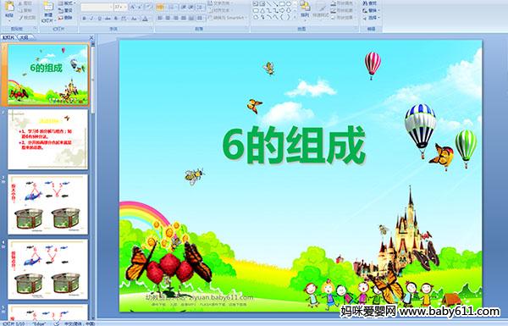Switch to the Outline tab in slide pane
This screenshot has width=508, height=326.
coord(24,37)
